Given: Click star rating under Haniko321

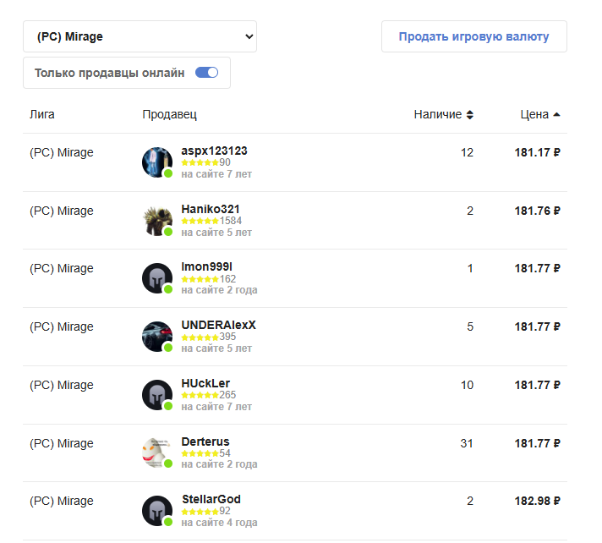Looking at the screenshot, I should pos(200,221).
